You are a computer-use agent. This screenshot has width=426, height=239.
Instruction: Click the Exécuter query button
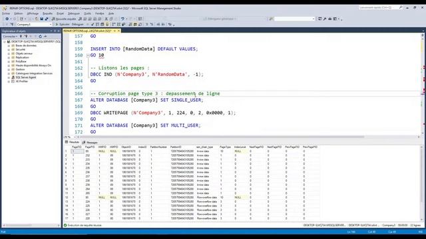pyautogui.click(x=63, y=25)
